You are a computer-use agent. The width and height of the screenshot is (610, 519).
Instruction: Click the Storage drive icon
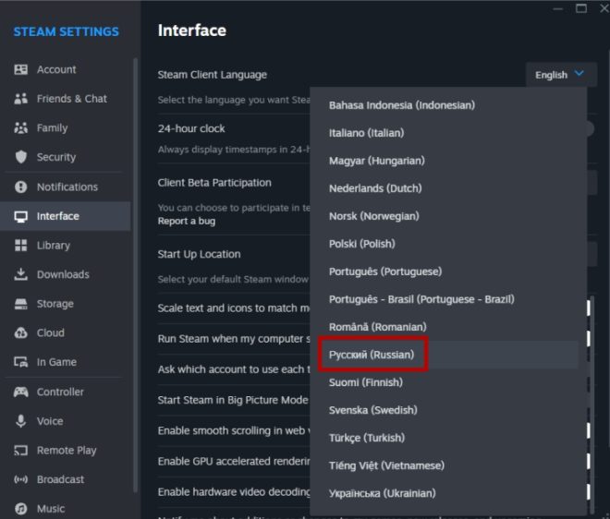pos(20,304)
